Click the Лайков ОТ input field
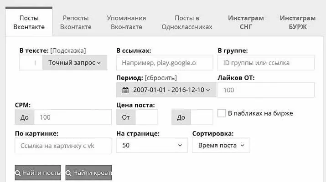Viewport: 326px width, 182px height. pyautogui.click(x=266, y=90)
